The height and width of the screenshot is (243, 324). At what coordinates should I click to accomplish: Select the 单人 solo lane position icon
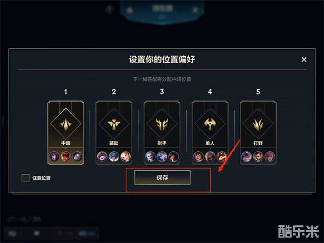coord(210,124)
